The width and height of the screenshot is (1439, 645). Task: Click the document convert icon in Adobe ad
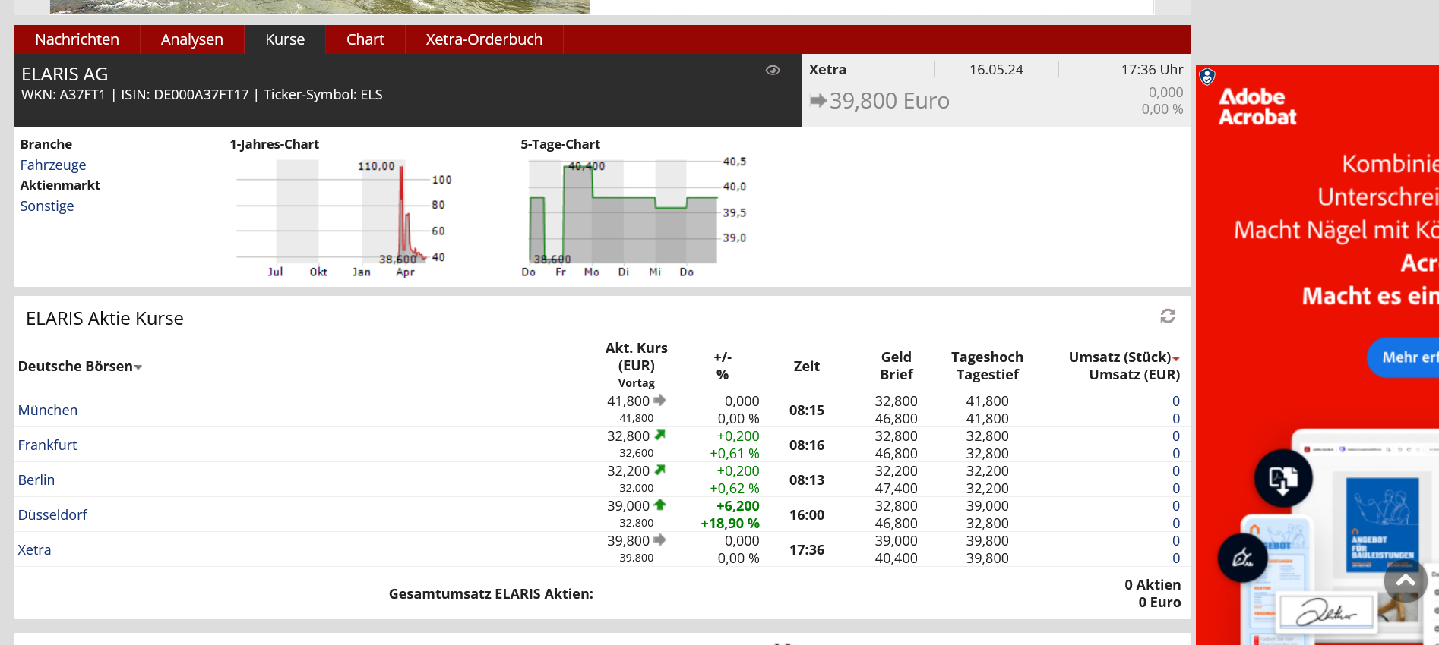coord(1282,478)
